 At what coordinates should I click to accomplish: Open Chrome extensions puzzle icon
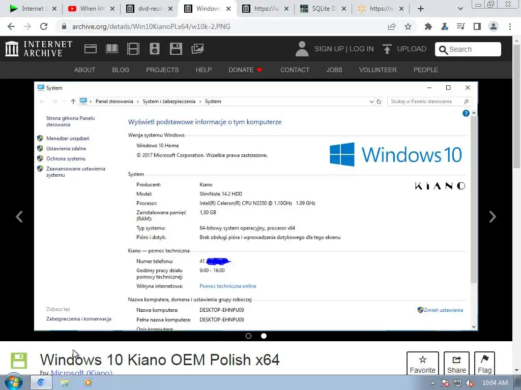tap(428, 26)
